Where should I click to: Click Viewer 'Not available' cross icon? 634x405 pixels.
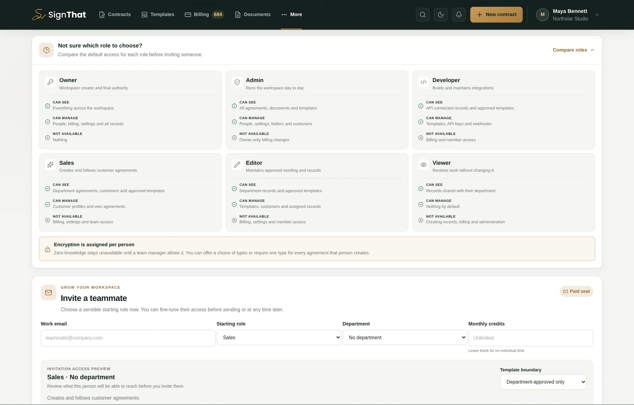[421, 220]
